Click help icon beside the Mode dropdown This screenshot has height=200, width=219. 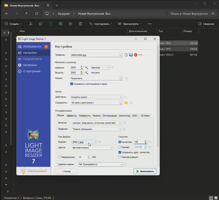[x=127, y=78]
